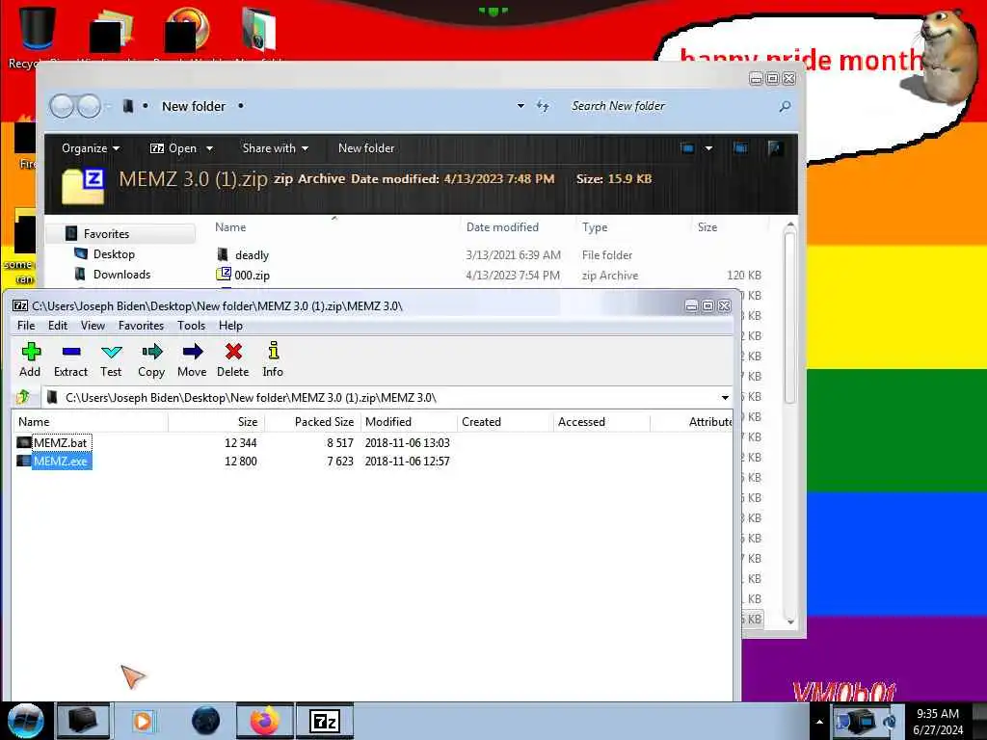Click the Explorer search magnifier icon
The height and width of the screenshot is (740, 987).
click(785, 106)
